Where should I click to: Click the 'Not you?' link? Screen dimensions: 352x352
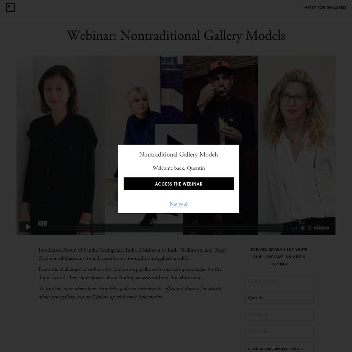point(178,204)
